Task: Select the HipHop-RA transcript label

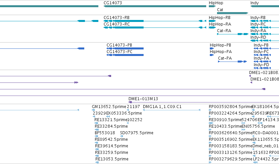Action: [x=220, y=24]
